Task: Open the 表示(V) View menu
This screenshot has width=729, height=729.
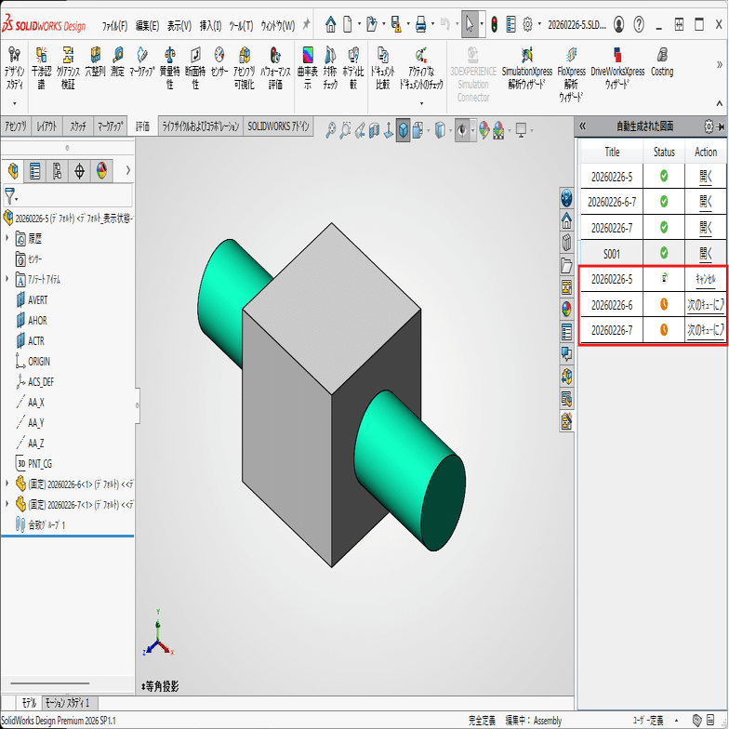Action: 179,26
